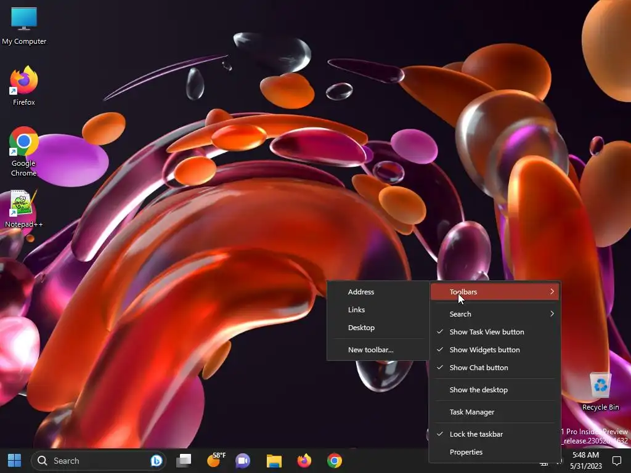This screenshot has width=631, height=473.
Task: Open the notification center icon
Action: pyautogui.click(x=616, y=461)
